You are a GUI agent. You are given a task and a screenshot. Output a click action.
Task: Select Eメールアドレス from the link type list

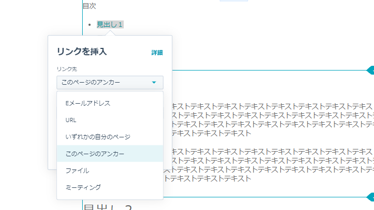click(x=110, y=103)
